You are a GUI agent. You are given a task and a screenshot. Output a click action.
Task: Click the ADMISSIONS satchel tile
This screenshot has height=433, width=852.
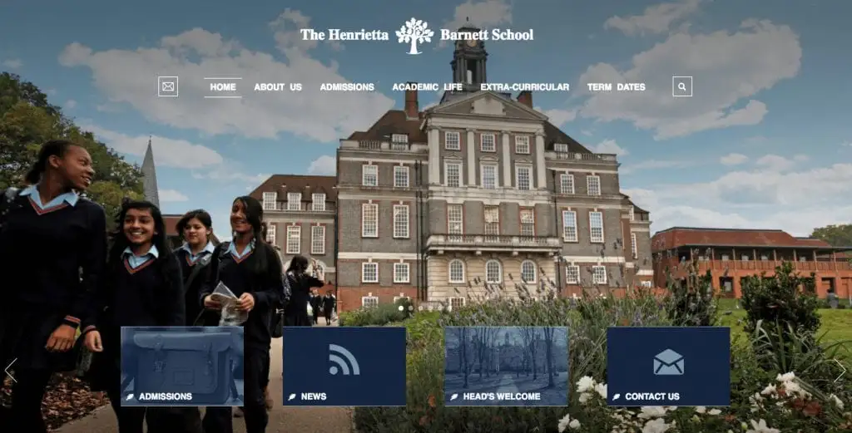pos(182,367)
